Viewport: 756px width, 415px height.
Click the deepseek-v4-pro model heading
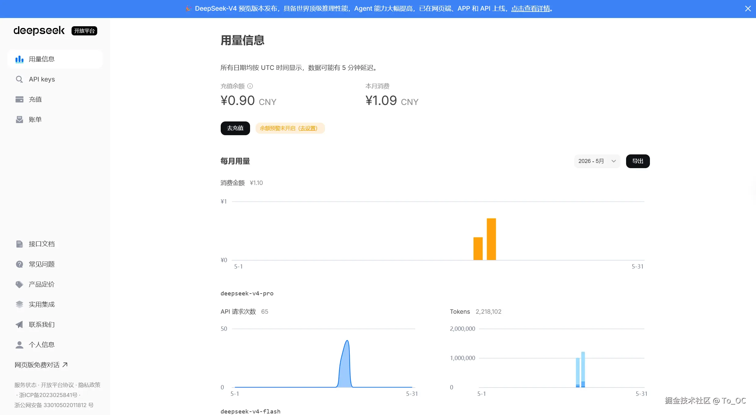click(x=247, y=293)
